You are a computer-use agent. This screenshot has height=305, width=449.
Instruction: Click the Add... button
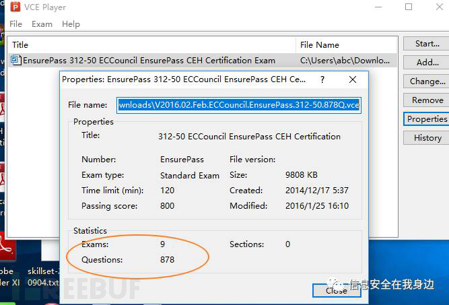[x=426, y=63]
